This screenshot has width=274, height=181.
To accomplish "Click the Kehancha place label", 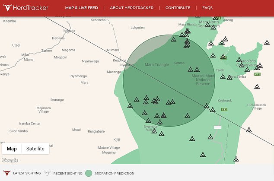I will click(98, 20).
